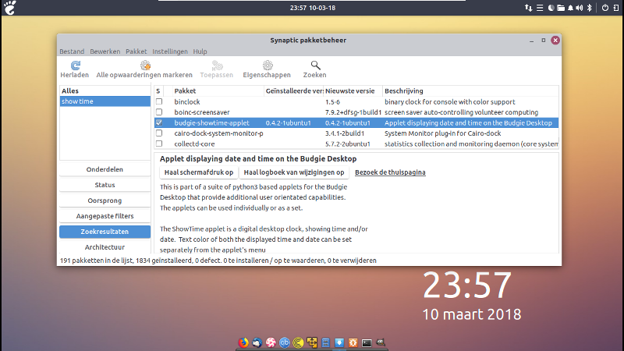Mark cairo-dock-system-monitor-p checkbox
Screen dimensions: 624x351
(159, 133)
